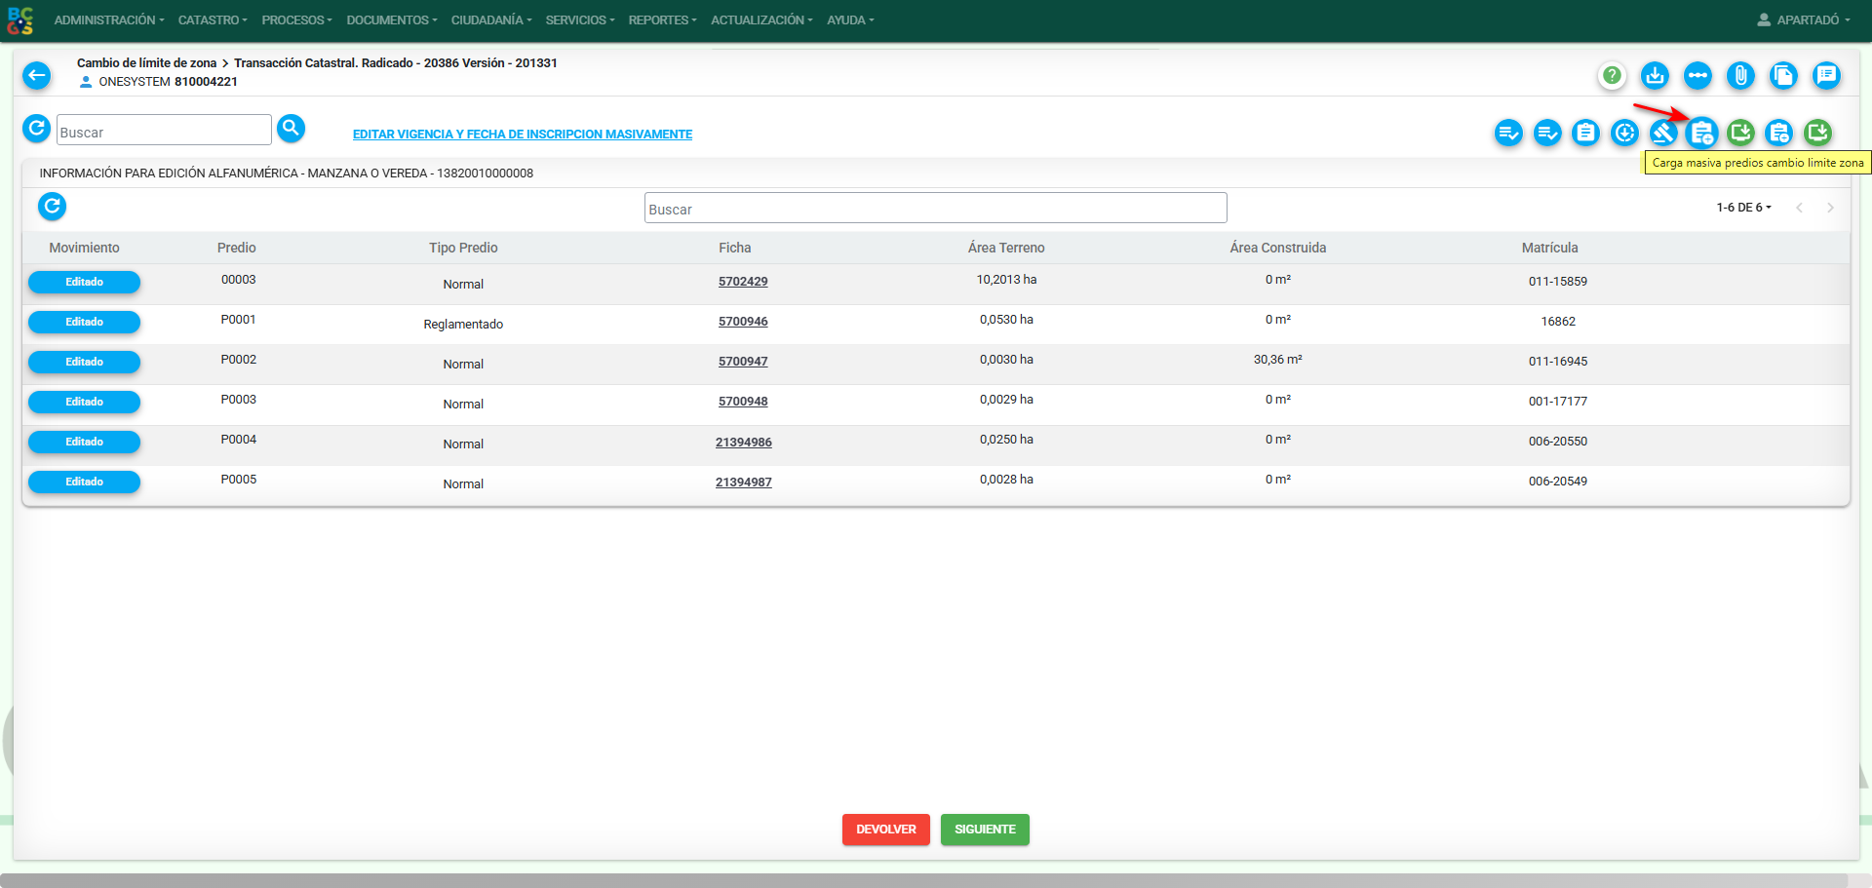Open ficha 21394987 link
This screenshot has height=888, width=1872.
[744, 483]
